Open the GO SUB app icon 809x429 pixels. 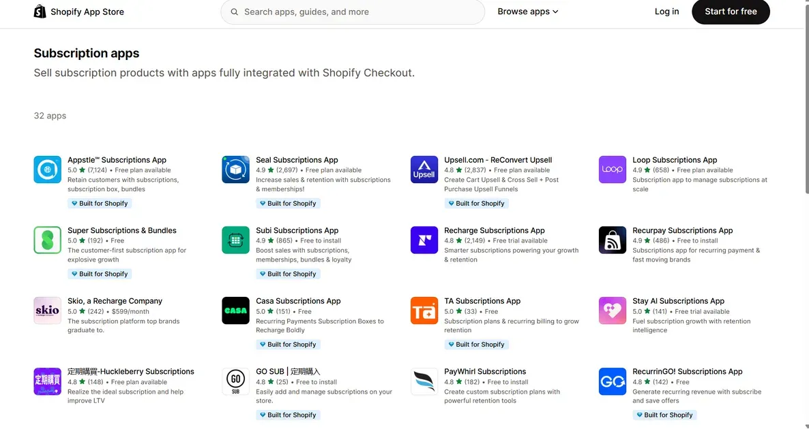(236, 381)
